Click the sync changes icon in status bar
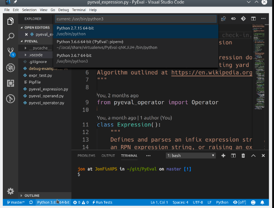 click(31, 202)
